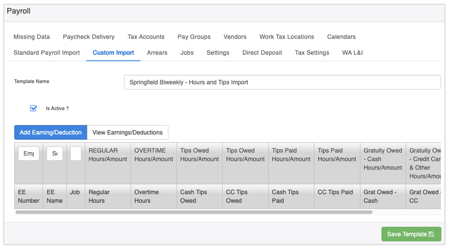This screenshot has width=449, height=248.
Task: Open the Missing Data tab
Action: click(x=32, y=37)
